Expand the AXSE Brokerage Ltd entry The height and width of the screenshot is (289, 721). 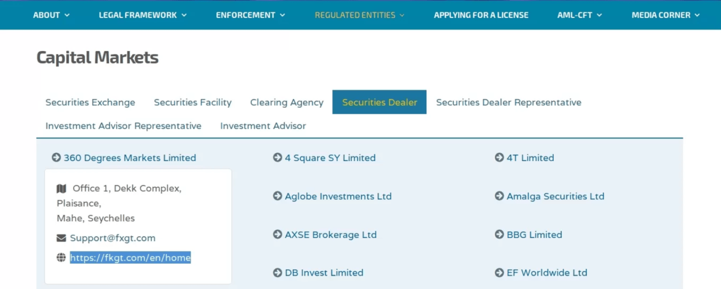click(x=330, y=235)
